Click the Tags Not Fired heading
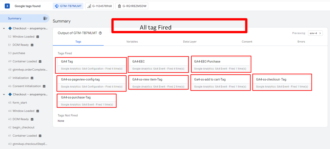Viewport: 330px width, 149px height. click(68, 116)
